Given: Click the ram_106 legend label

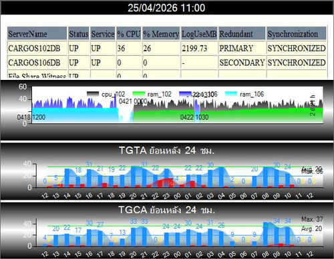Looking at the screenshot, I should coord(252,94).
